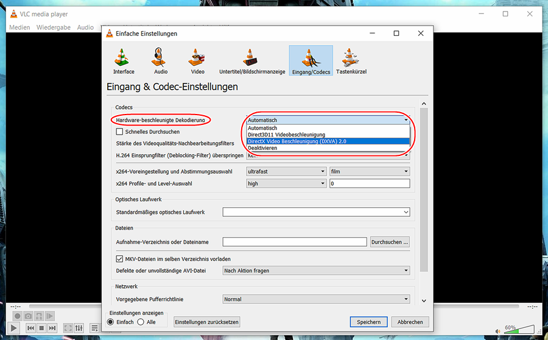Open the Medien menu
The image size is (548, 340).
19,27
